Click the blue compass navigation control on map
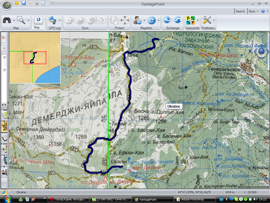 [x=261, y=51]
